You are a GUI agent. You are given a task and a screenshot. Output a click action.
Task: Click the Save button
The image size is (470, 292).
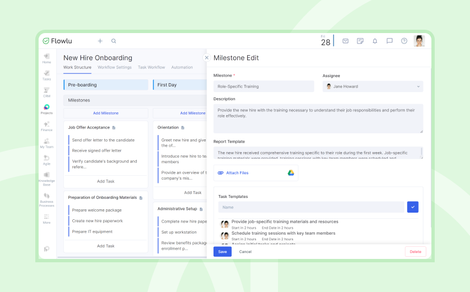click(222, 252)
